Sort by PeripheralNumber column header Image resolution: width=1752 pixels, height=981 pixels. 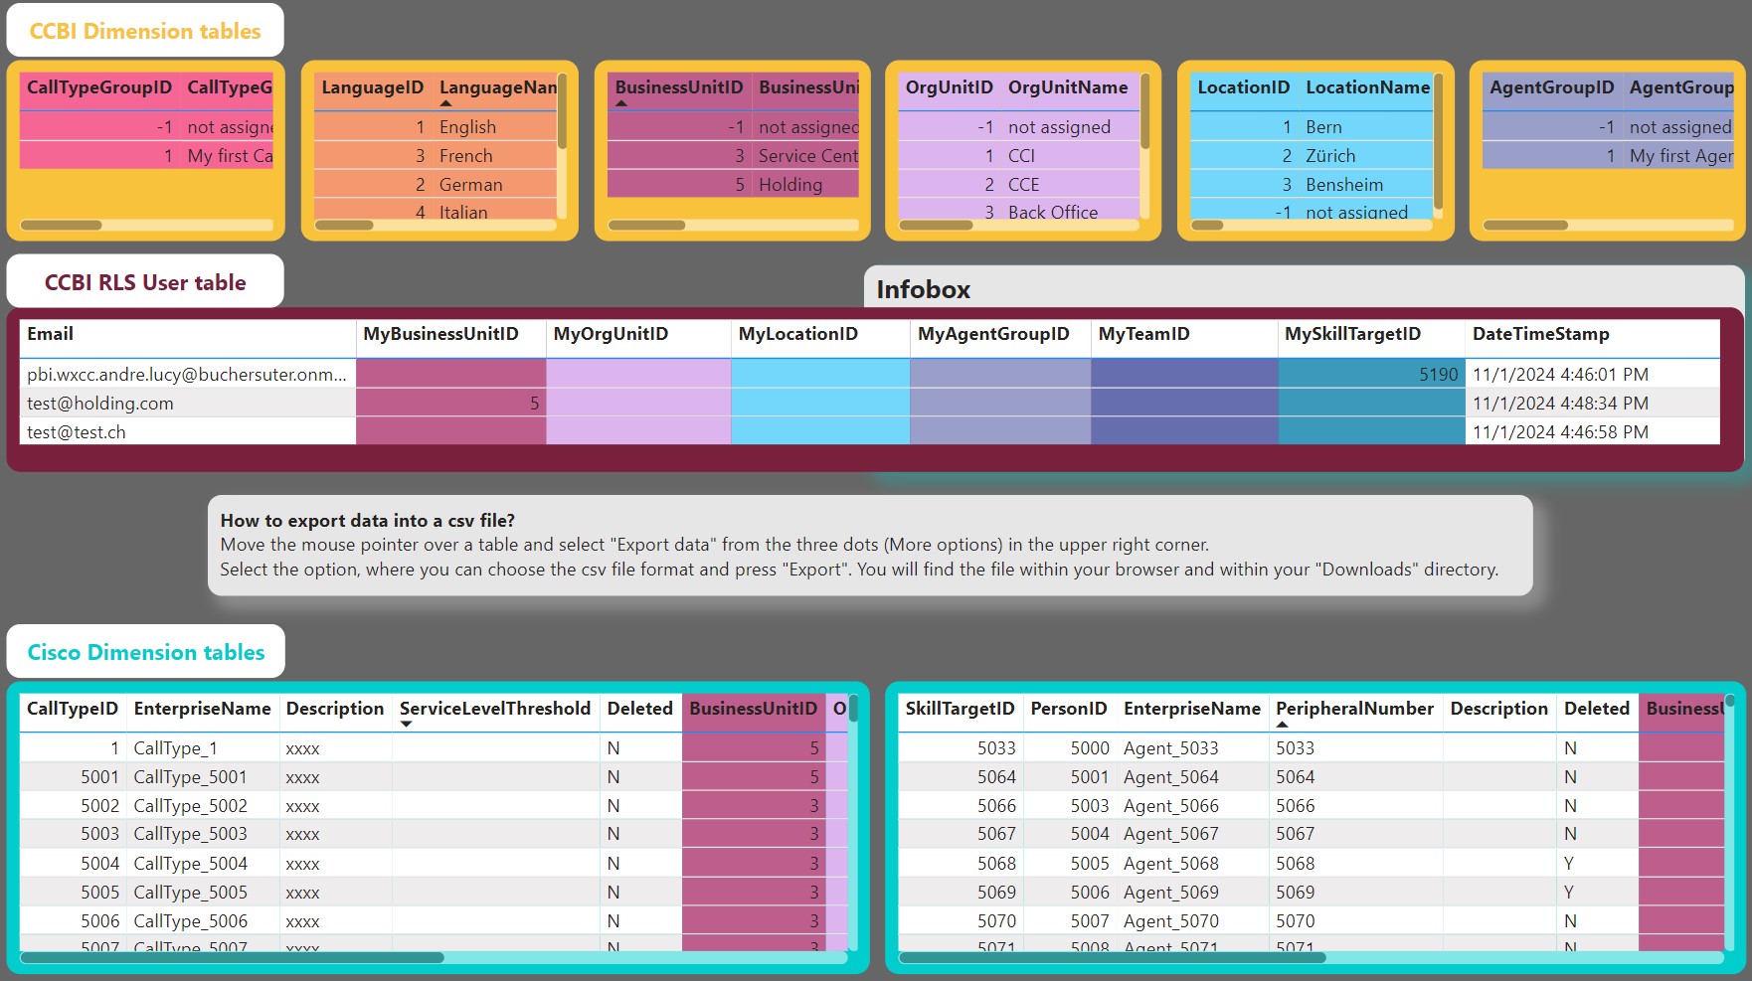(1354, 709)
